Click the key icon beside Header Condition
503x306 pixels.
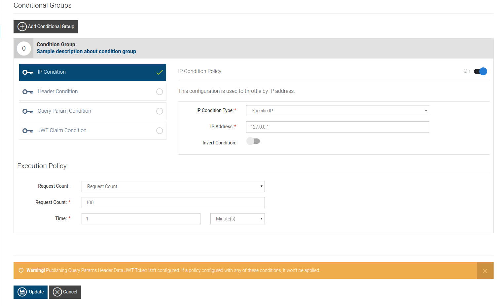click(28, 92)
